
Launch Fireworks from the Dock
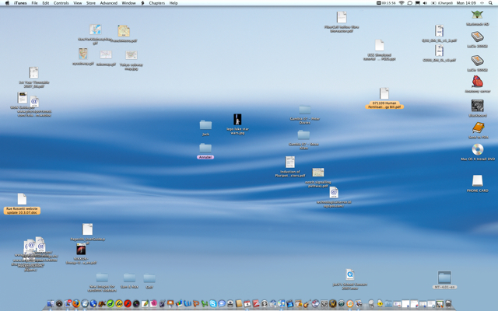tap(119, 304)
